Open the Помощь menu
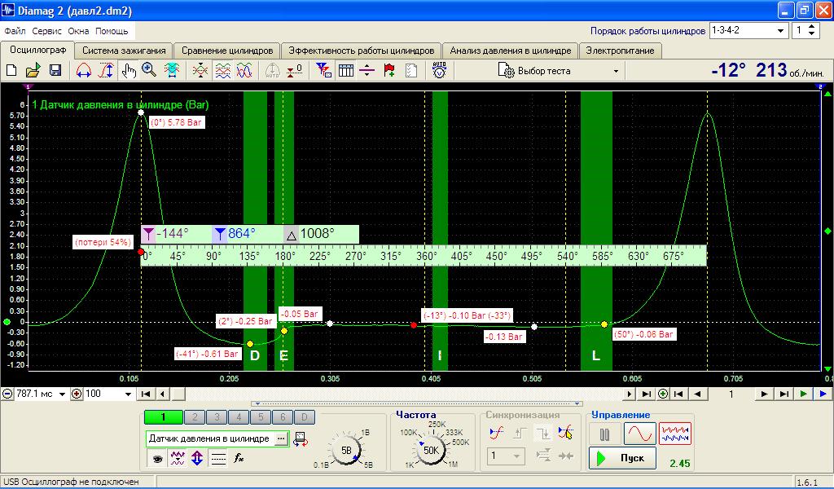The image size is (834, 489). tap(112, 31)
